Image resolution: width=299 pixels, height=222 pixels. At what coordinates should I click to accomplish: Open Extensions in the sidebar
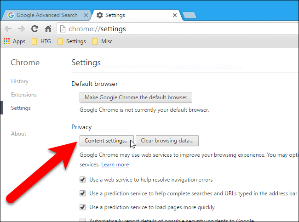click(23, 95)
